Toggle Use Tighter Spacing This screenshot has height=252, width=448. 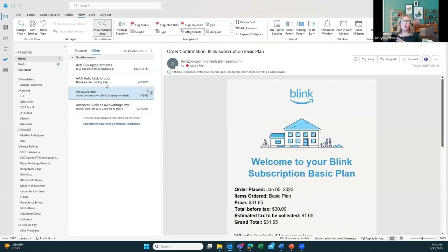click(x=277, y=28)
